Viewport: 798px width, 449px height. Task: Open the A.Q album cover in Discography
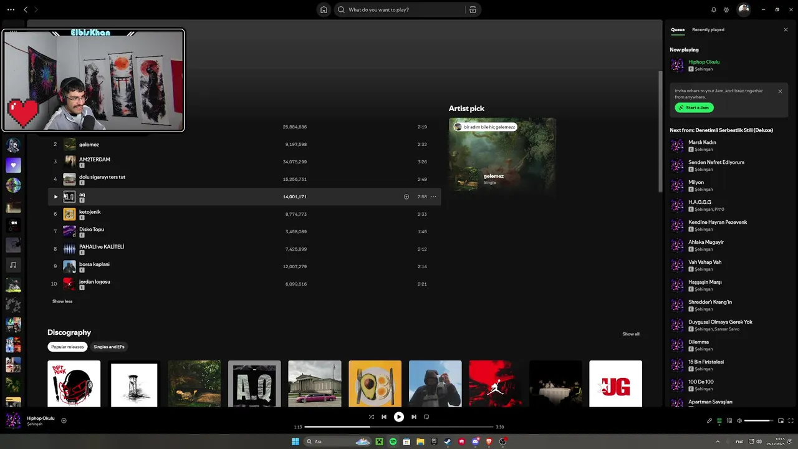[x=254, y=384]
